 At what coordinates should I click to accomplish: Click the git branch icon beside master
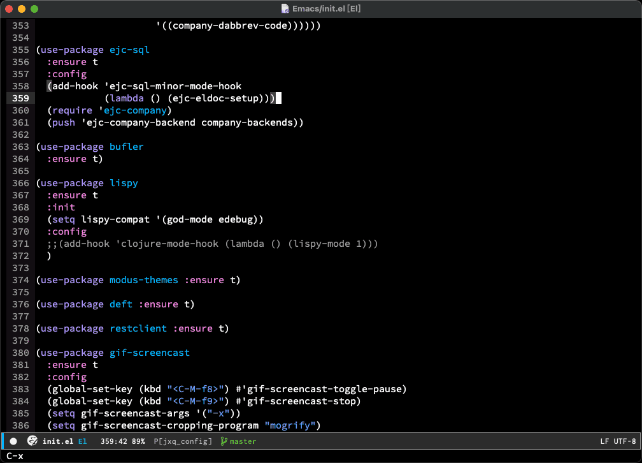click(224, 441)
